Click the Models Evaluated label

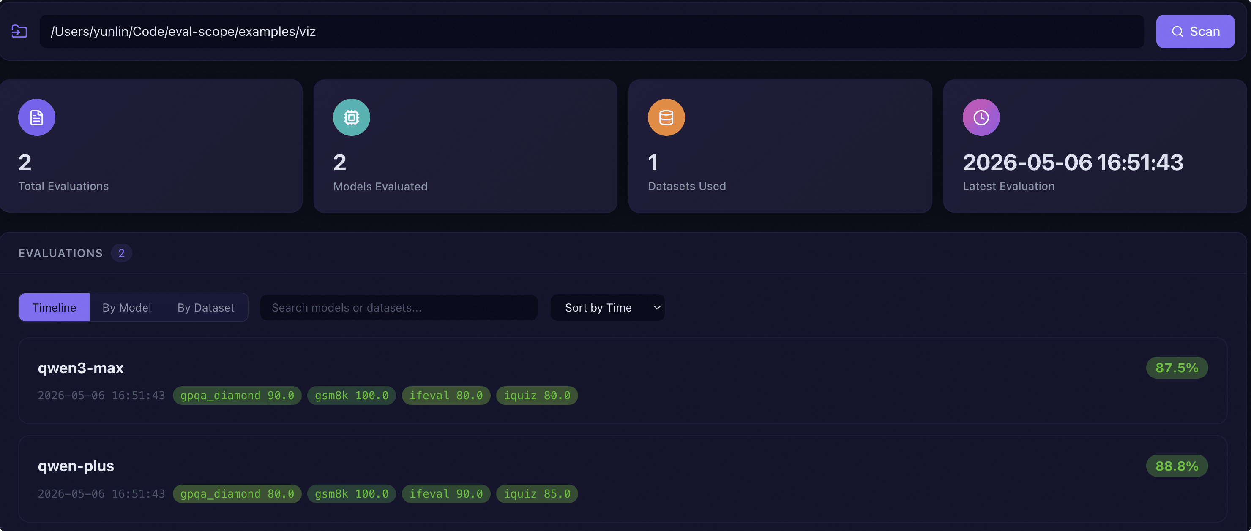click(380, 186)
